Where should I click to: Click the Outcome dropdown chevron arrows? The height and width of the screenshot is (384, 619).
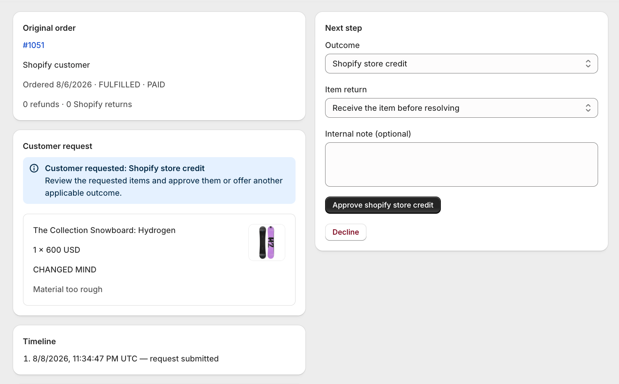(588, 64)
